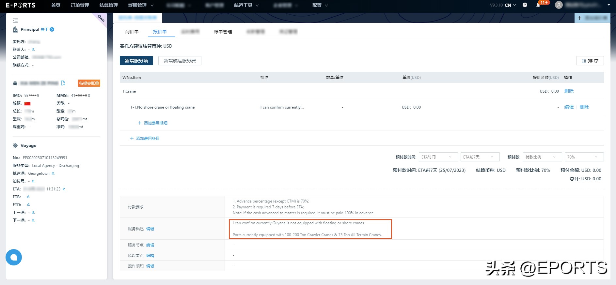The height and width of the screenshot is (285, 616).
Task: Click the user avatar icon in the header
Action: 559,5
